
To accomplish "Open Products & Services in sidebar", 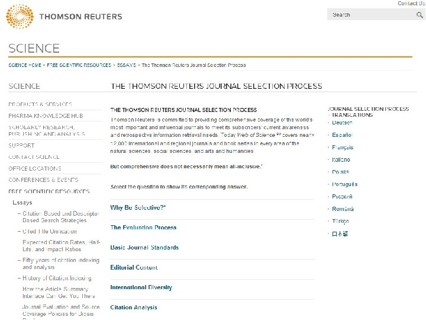I will [x=40, y=104].
